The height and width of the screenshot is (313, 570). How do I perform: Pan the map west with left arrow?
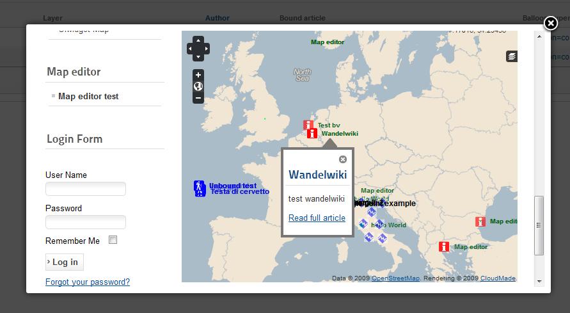pos(190,49)
